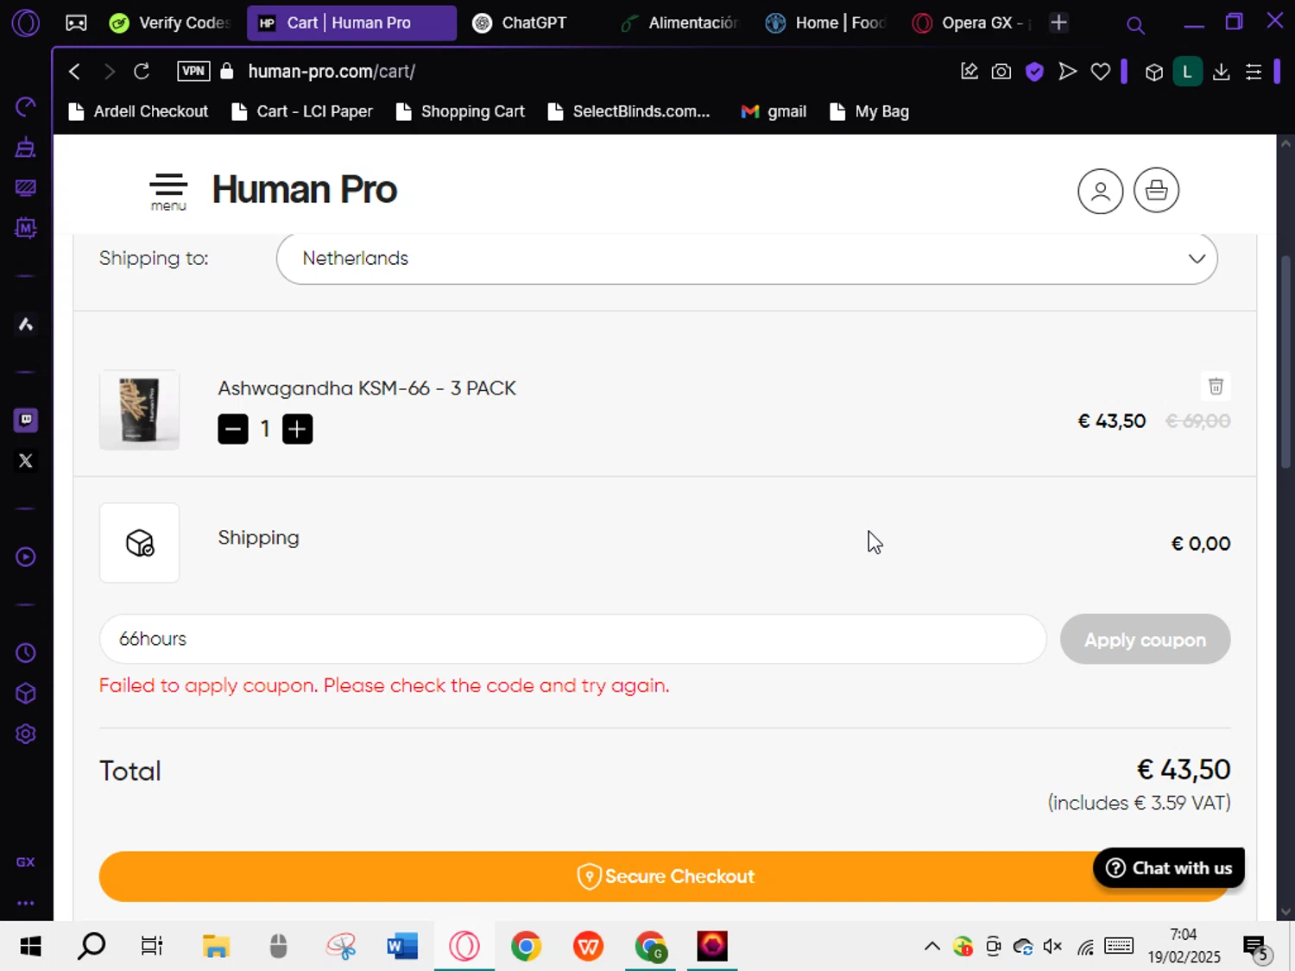The image size is (1295, 971).
Task: Open sidebar three-dots more options
Action: tap(26, 903)
